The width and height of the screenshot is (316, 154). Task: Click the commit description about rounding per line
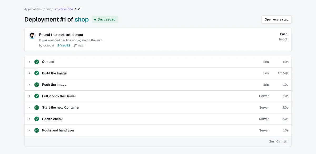pos(71,40)
